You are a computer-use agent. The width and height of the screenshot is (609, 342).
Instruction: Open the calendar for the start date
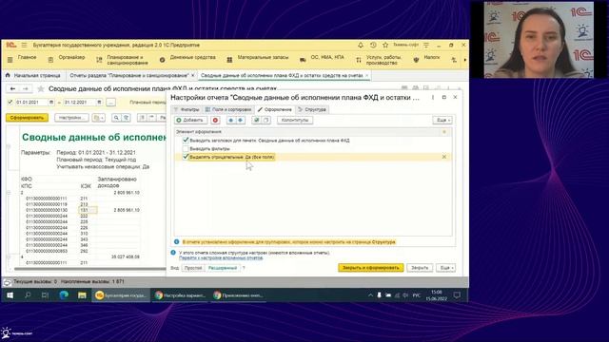(x=51, y=102)
